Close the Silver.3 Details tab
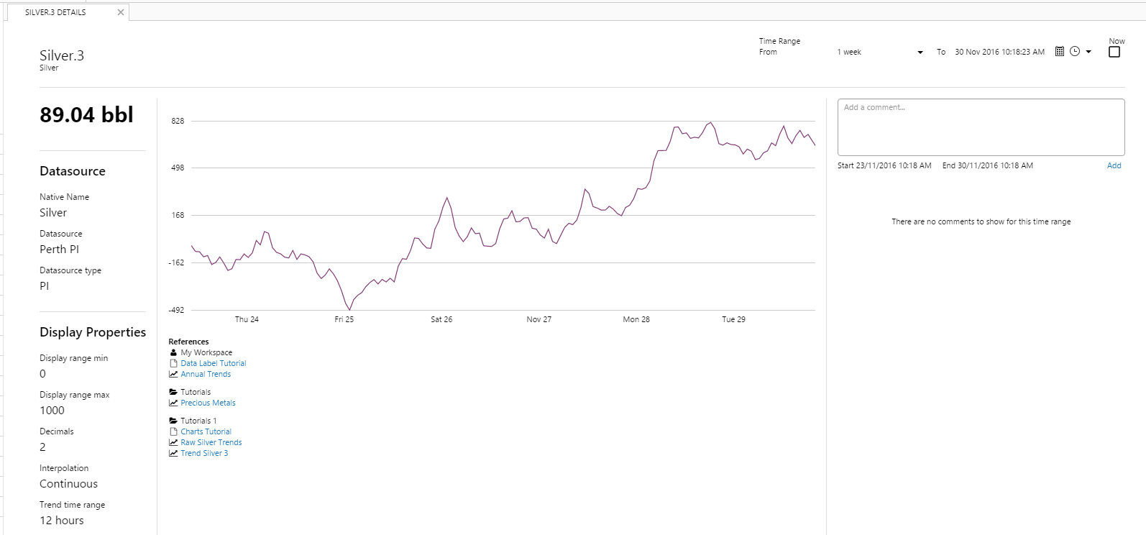The width and height of the screenshot is (1146, 535). (x=120, y=12)
